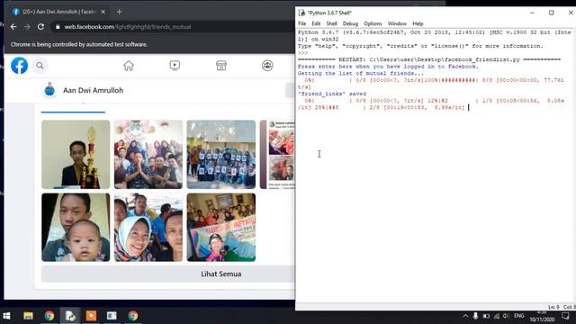Open the Shell menu in IDLE

point(332,23)
